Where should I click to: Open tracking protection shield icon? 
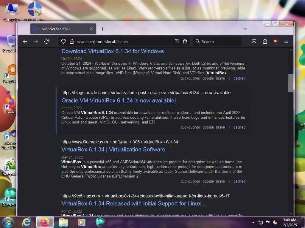pyautogui.click(x=63, y=42)
